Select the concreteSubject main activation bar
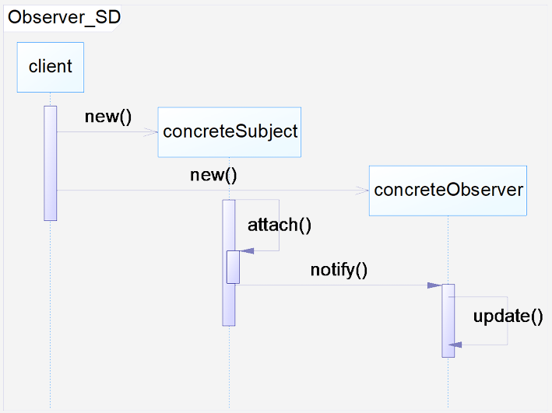The width and height of the screenshot is (552, 413). click(229, 263)
